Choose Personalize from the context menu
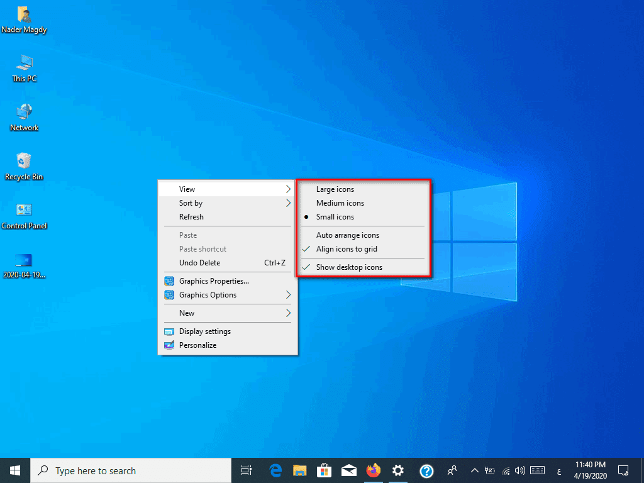Image resolution: width=644 pixels, height=483 pixels. tap(228, 345)
